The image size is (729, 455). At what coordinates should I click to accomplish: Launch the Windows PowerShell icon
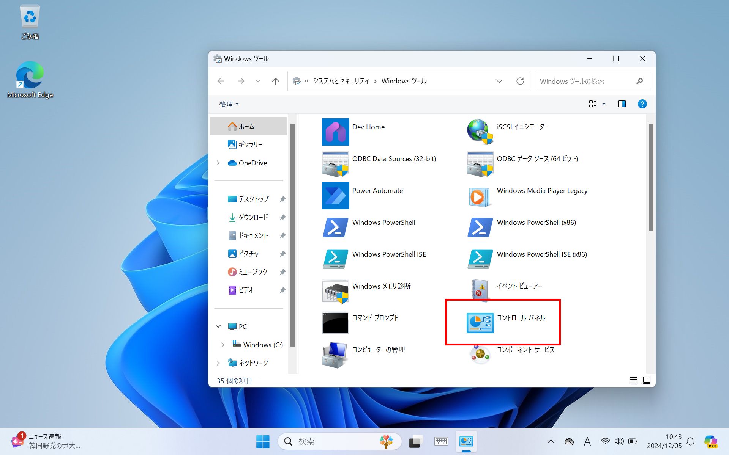(335, 227)
